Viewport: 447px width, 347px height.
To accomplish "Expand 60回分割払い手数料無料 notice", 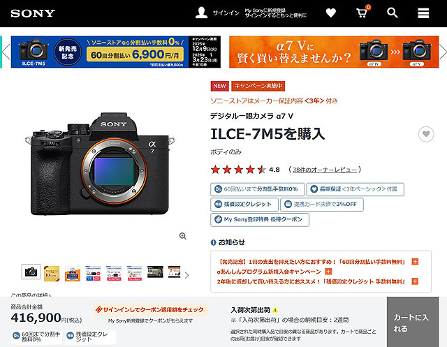I will [x=415, y=262].
